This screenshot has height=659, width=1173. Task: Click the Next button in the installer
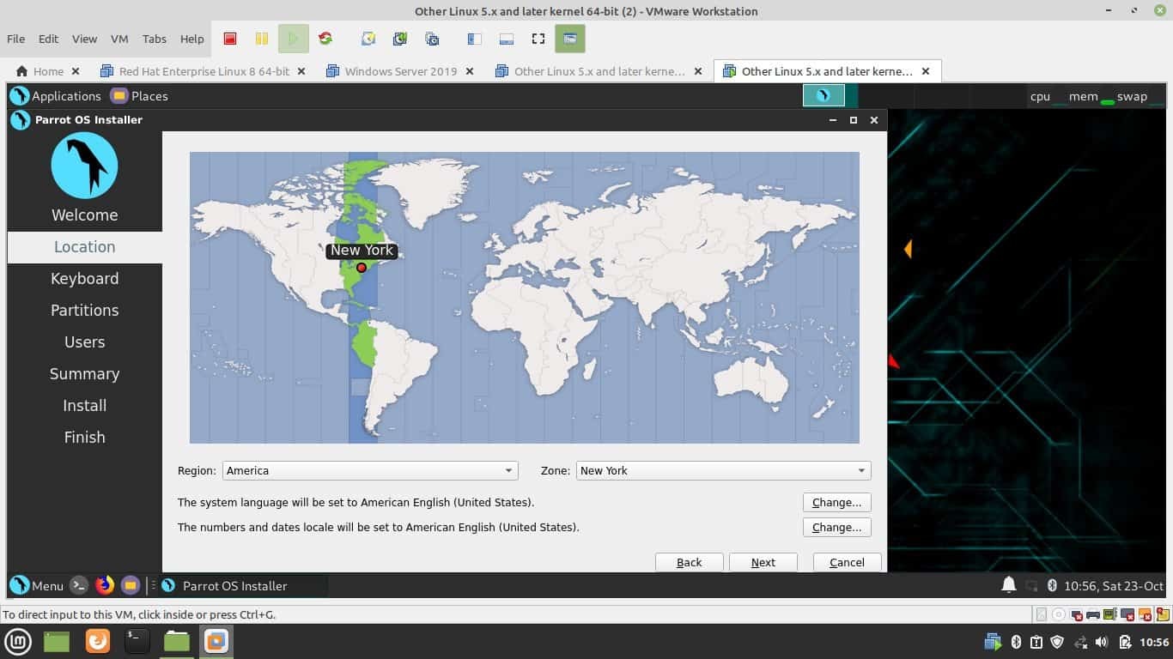[763, 562]
